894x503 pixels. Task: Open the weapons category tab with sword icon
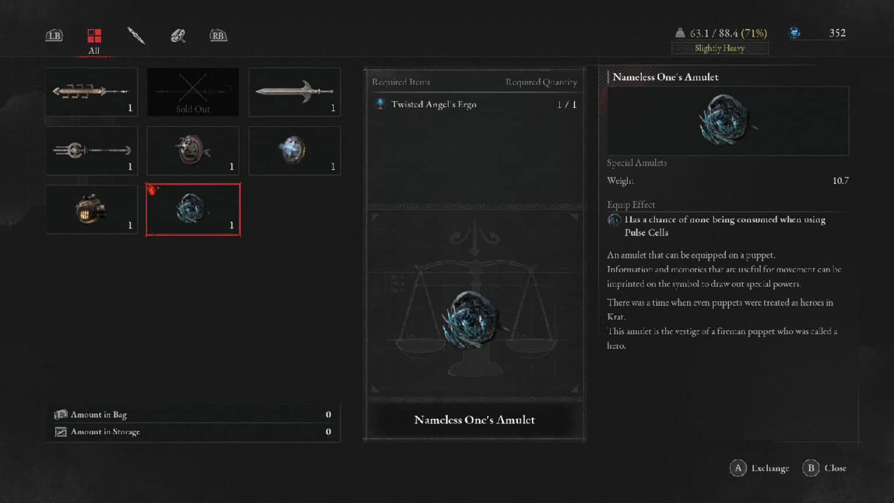tap(136, 36)
